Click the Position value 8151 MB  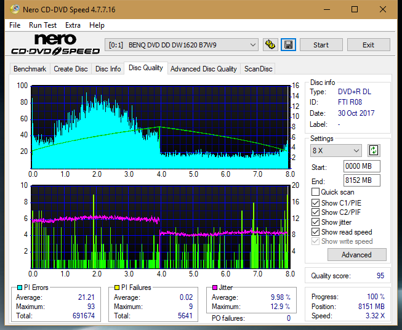(x=371, y=307)
